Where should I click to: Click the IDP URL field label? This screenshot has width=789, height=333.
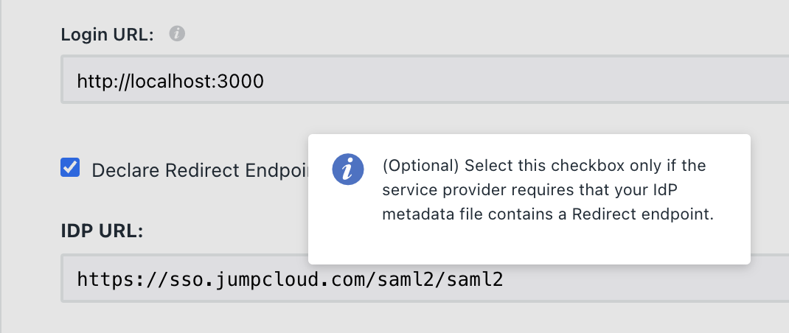point(102,231)
